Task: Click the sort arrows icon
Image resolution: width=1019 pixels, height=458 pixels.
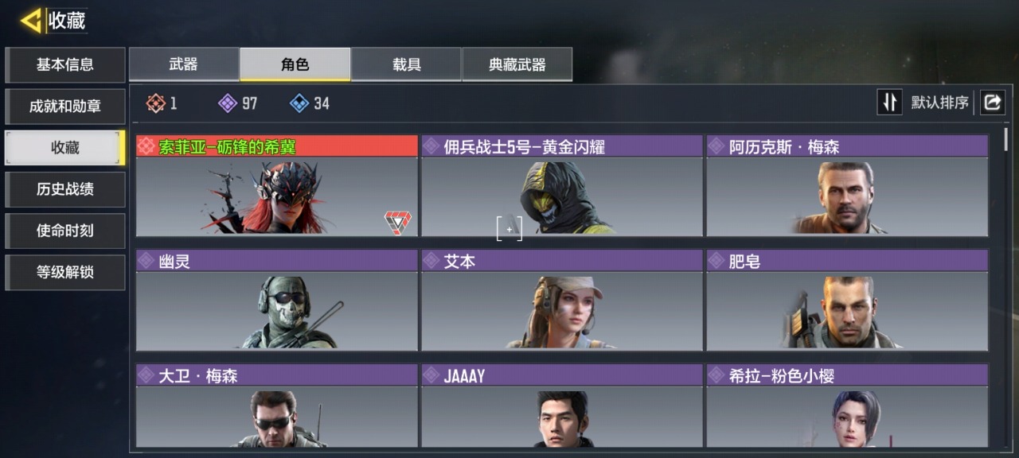Action: coord(890,103)
